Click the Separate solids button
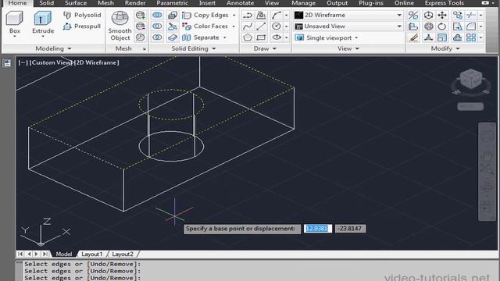Screen dimensions: 500x281 (x=201, y=37)
